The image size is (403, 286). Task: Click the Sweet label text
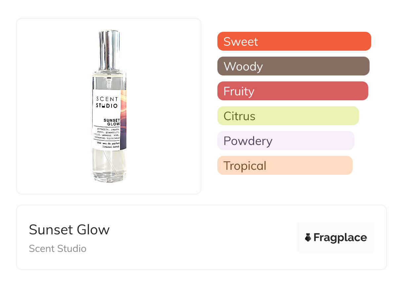pos(241,41)
